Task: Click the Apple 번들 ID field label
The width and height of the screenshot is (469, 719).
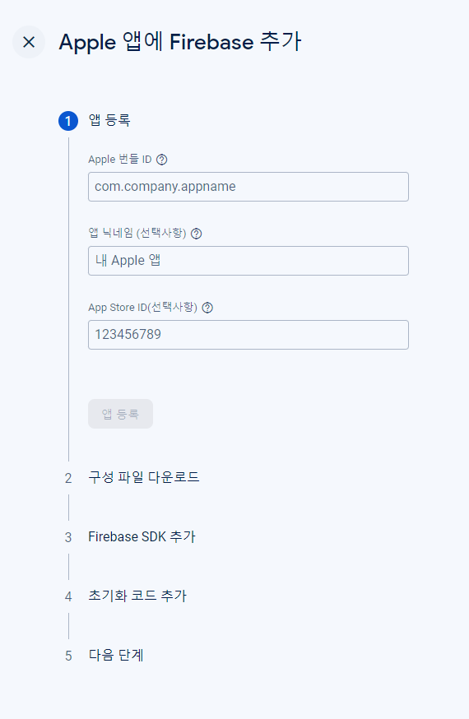Action: pyautogui.click(x=120, y=160)
